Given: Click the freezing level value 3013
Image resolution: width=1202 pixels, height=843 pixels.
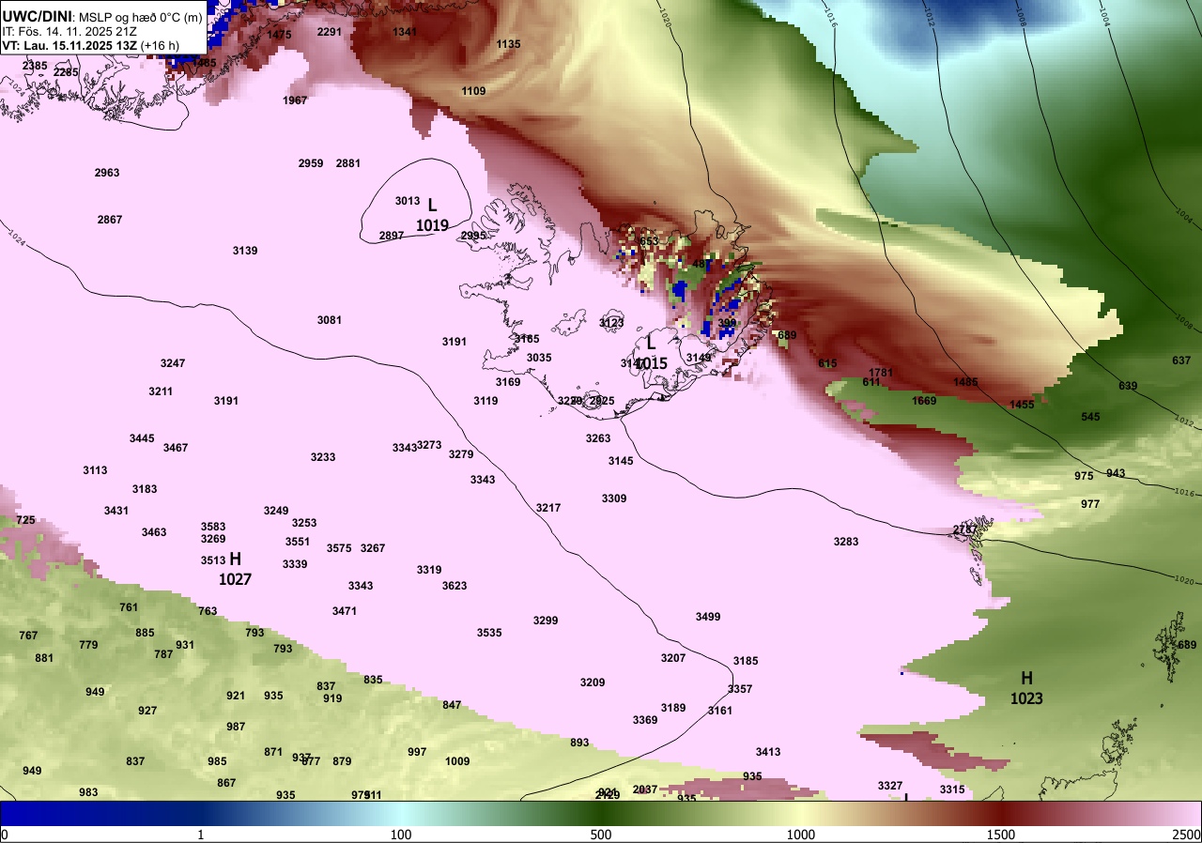Looking at the screenshot, I should 408,201.
